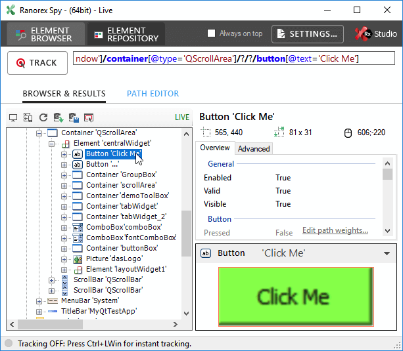Expand the Button 'Click Me' node

(x=64, y=154)
